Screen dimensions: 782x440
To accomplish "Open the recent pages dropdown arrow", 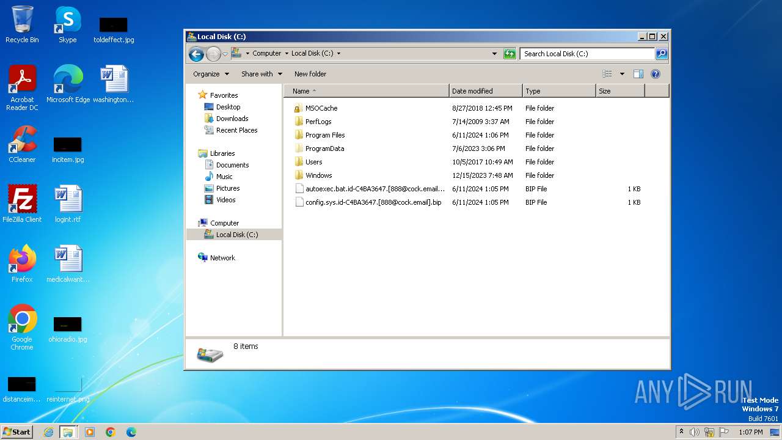I will tap(225, 54).
